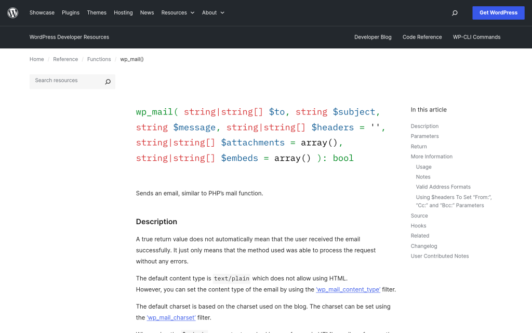Open the 'wp_mail_charset' filter link
Image resolution: width=532 pixels, height=333 pixels.
tap(171, 318)
